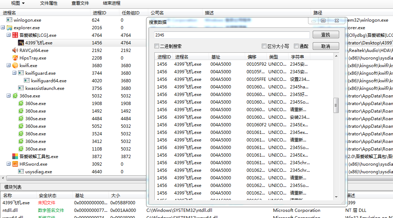
Task: Collapse the kwifiguard.exe tree node
Action: pos(14,73)
